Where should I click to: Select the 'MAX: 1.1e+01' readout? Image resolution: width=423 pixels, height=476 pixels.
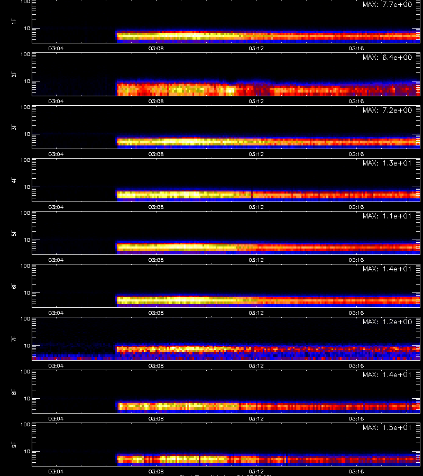[x=387, y=216]
